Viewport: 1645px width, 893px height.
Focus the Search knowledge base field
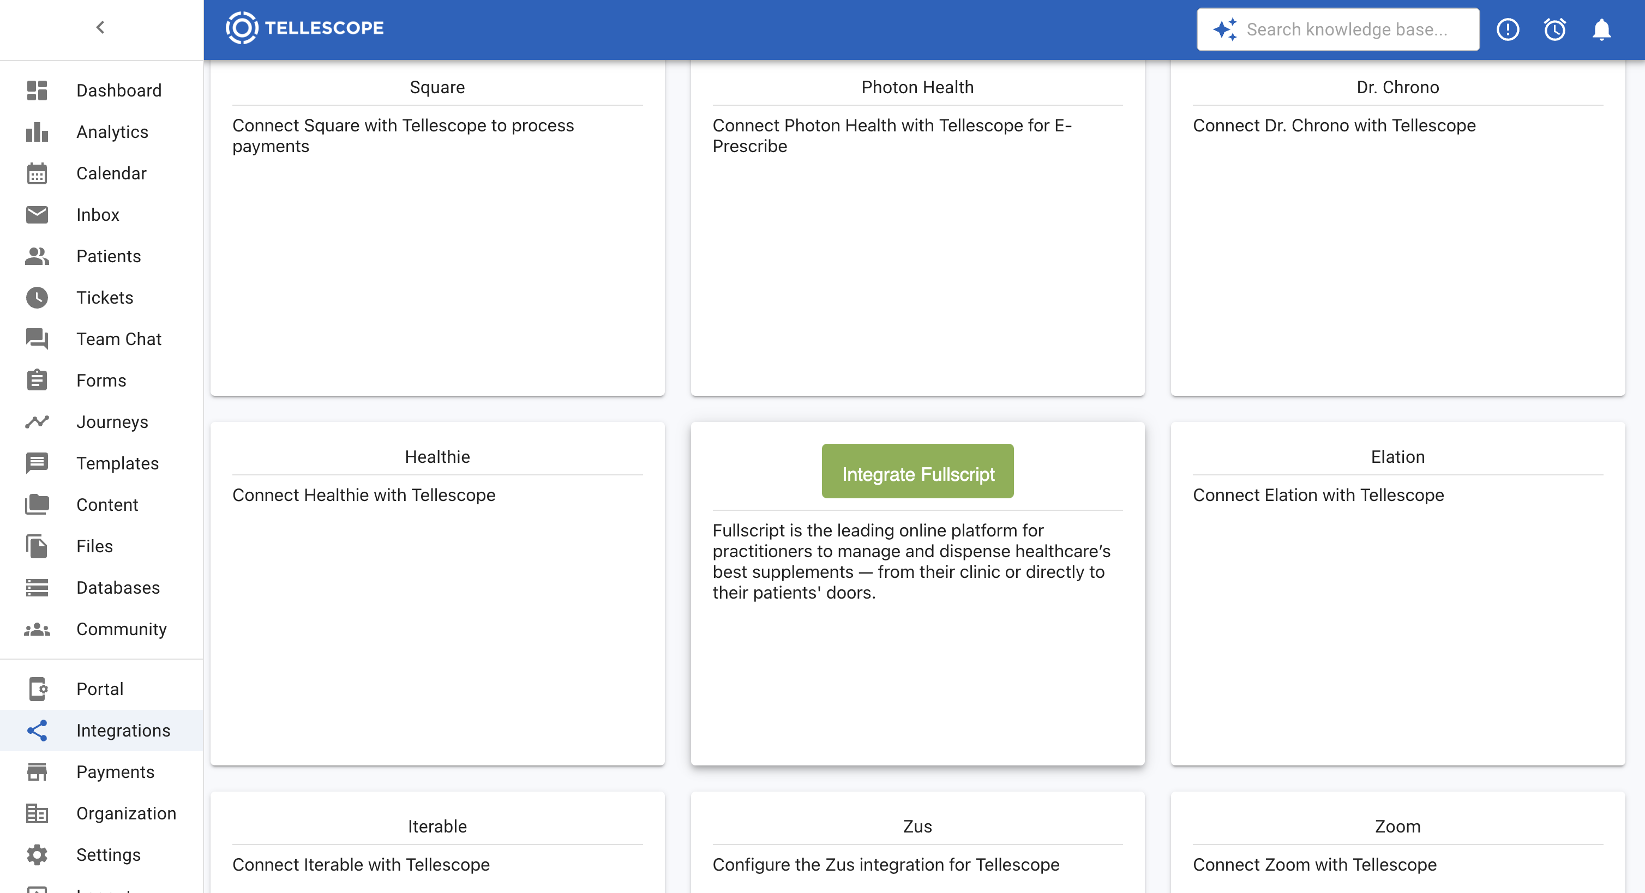click(1338, 29)
